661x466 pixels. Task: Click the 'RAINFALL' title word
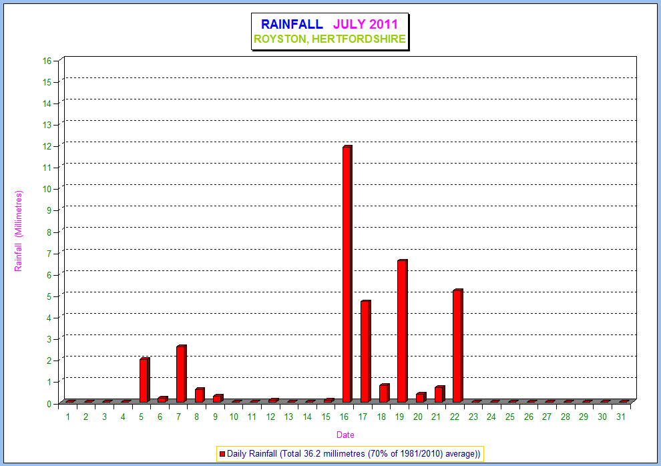click(x=292, y=24)
